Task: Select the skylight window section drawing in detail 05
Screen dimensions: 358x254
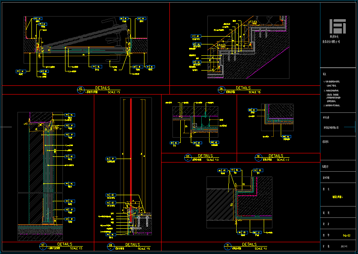Action: (83, 39)
